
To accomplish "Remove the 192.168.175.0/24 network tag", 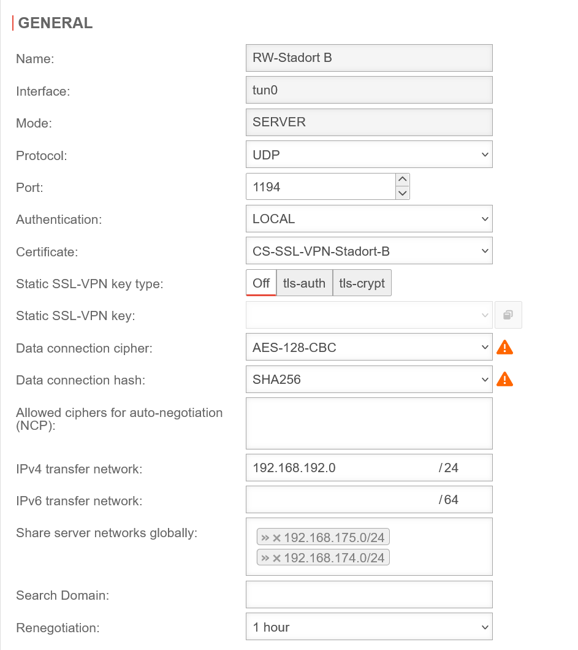I will (277, 538).
